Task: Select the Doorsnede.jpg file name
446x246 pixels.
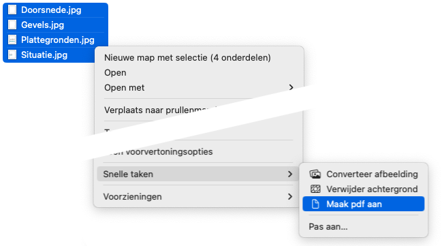Action: coord(51,10)
